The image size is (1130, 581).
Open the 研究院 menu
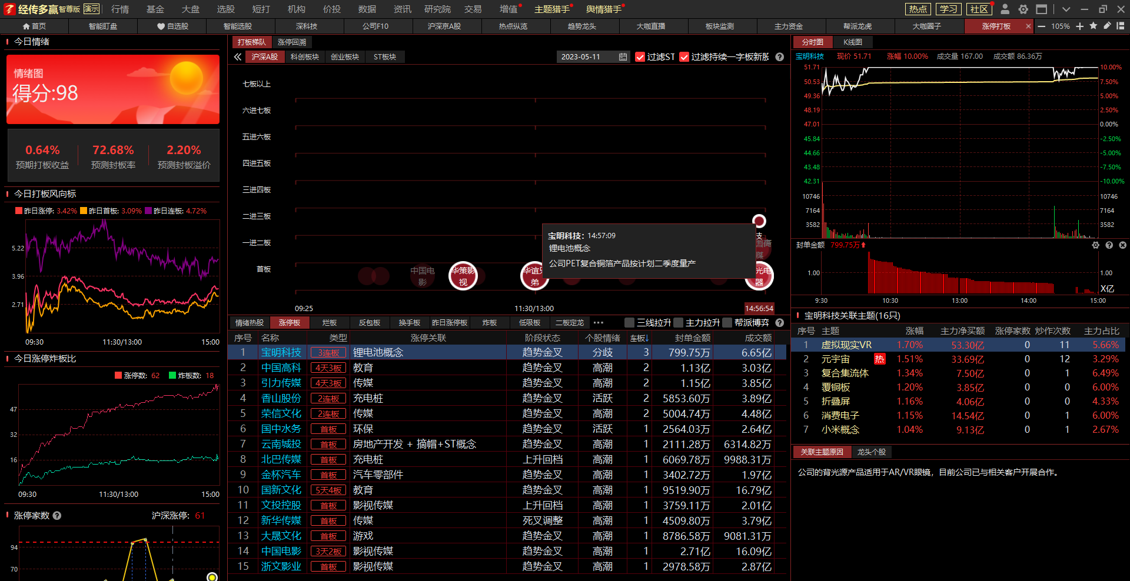click(437, 9)
